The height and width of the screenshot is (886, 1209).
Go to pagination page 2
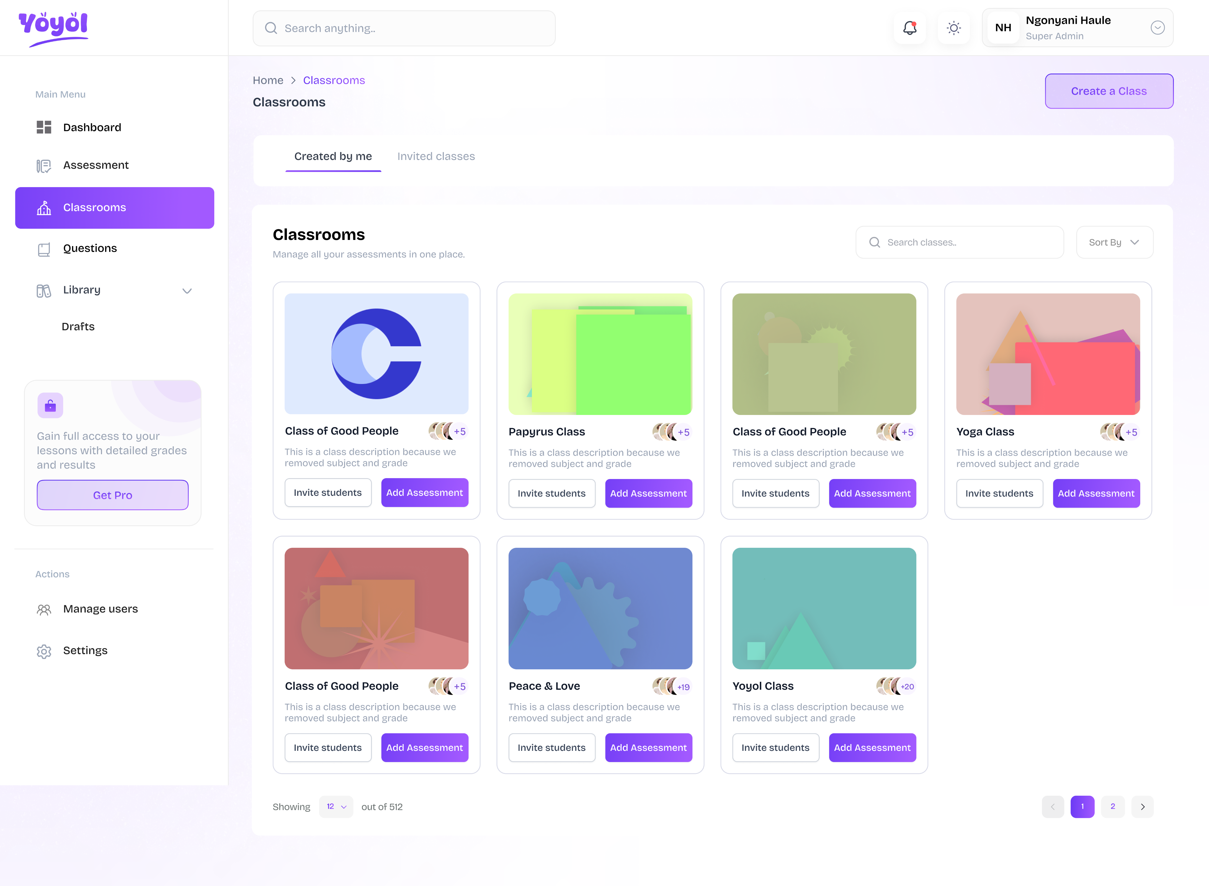pos(1112,807)
